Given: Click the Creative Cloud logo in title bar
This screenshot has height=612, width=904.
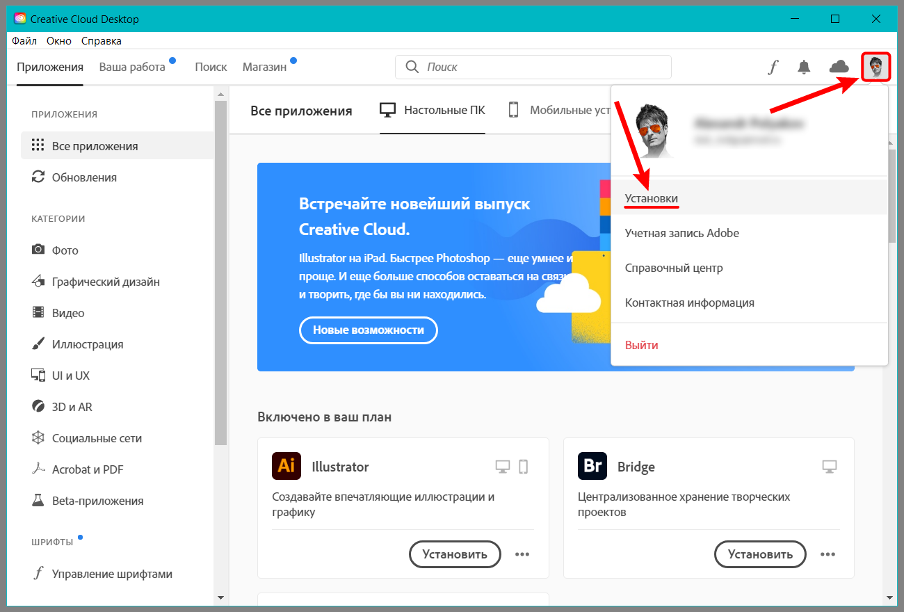Looking at the screenshot, I should pos(20,19).
